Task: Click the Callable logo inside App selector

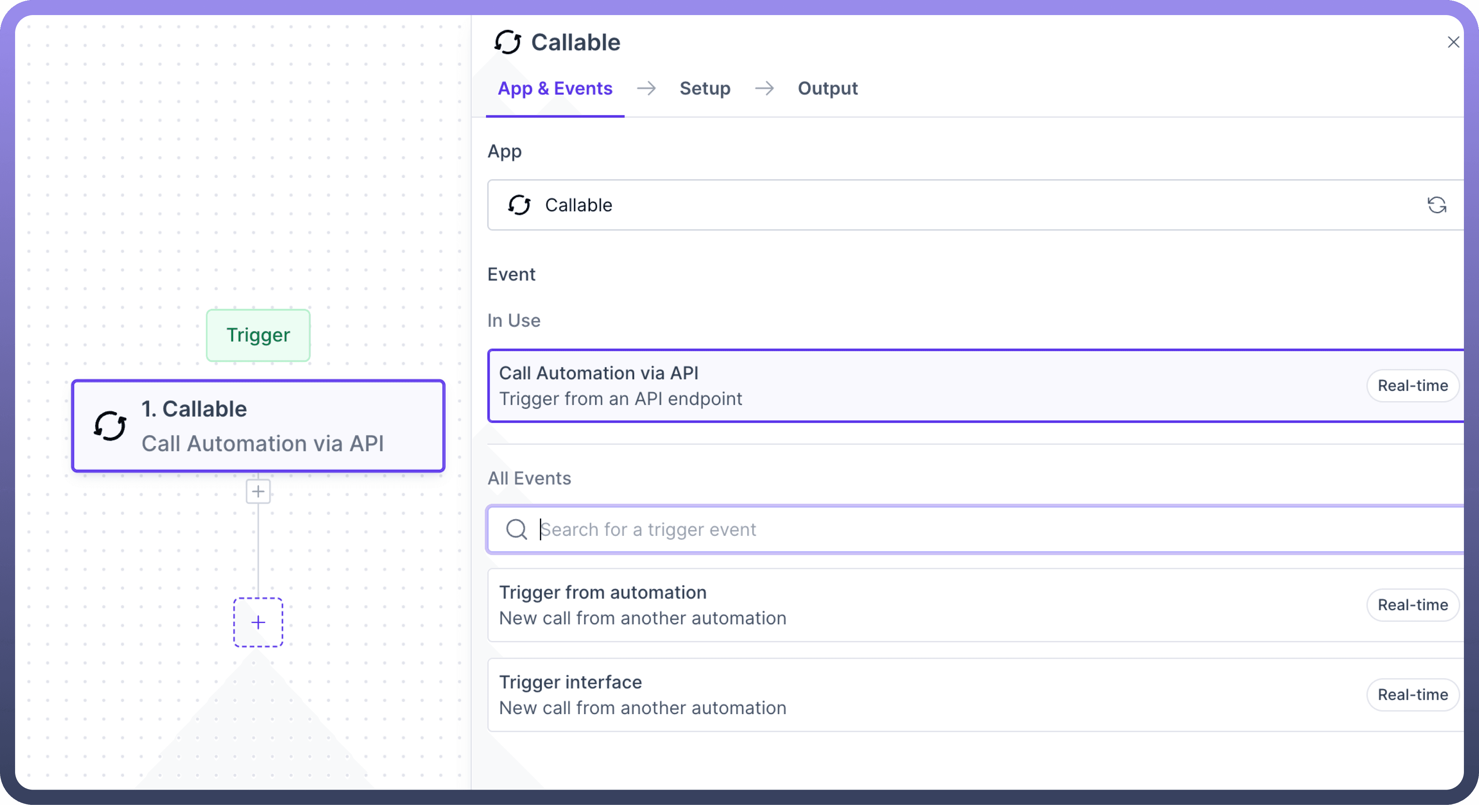Action: (x=519, y=205)
